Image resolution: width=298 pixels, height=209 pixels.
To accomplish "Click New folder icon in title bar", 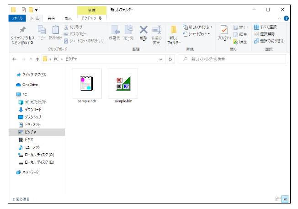I will coord(31,10).
